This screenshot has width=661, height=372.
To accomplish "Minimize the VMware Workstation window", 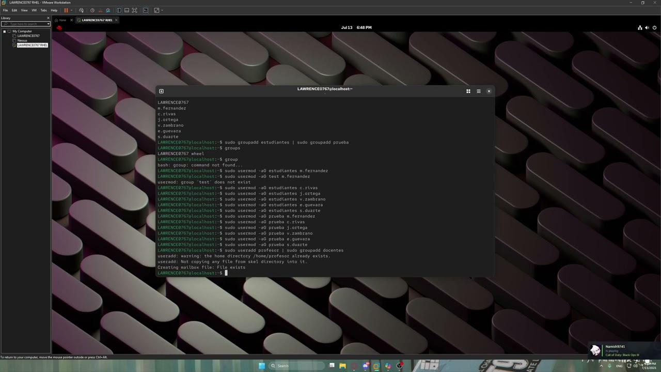I will [631, 3].
